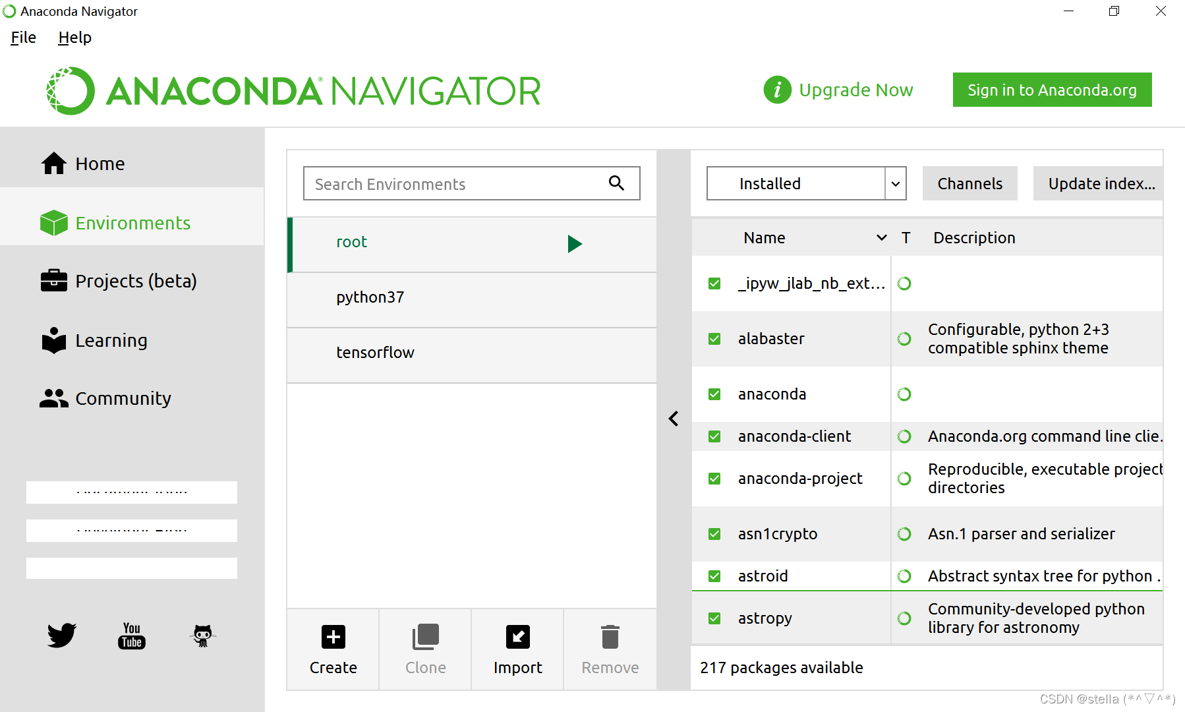Uncheck the alabaster package checkbox
This screenshot has height=712, width=1185.
[x=714, y=338]
